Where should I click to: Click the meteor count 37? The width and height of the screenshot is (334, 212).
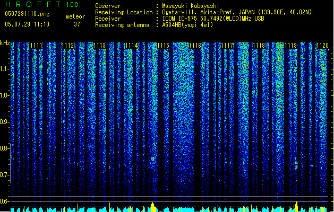(x=77, y=24)
